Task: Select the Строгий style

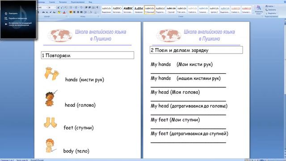Action: (171, 10)
